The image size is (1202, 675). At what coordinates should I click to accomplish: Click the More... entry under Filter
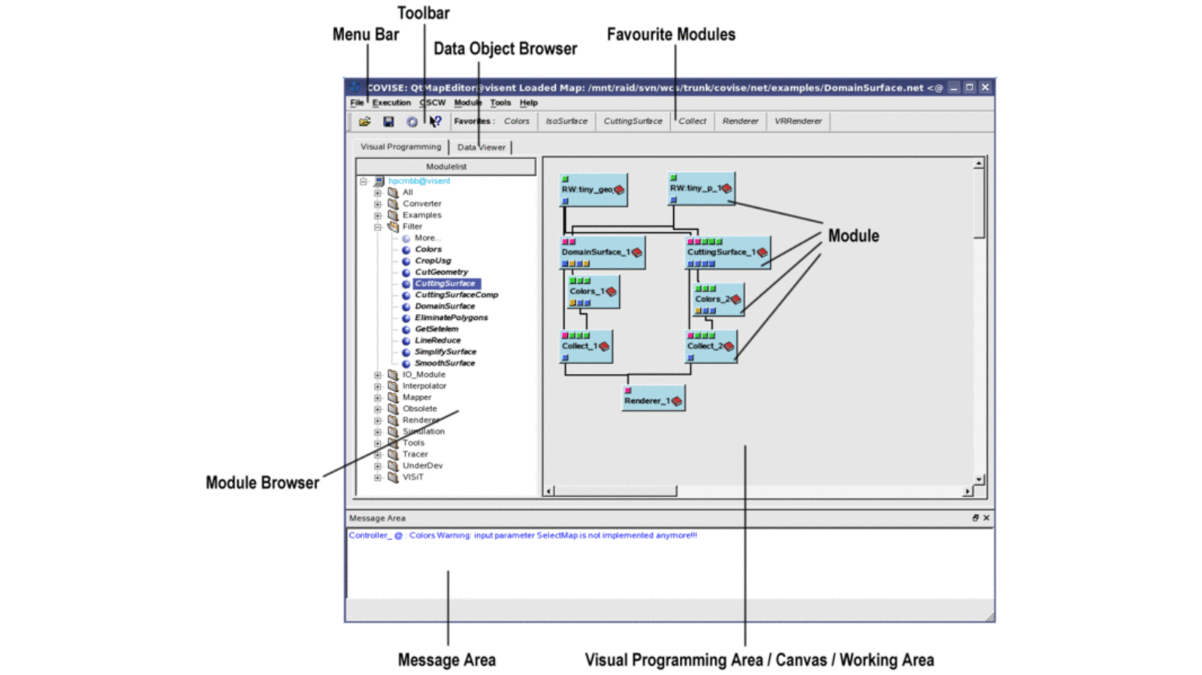[x=427, y=238]
